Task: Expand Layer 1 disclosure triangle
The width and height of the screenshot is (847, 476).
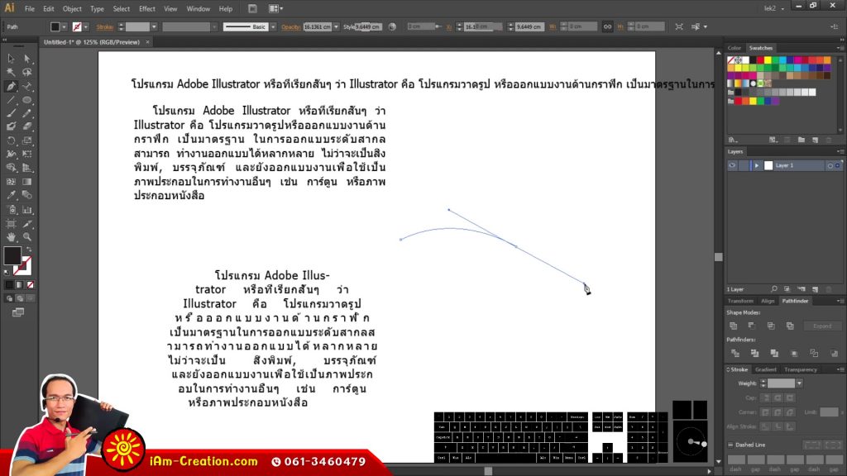Action: (x=757, y=165)
